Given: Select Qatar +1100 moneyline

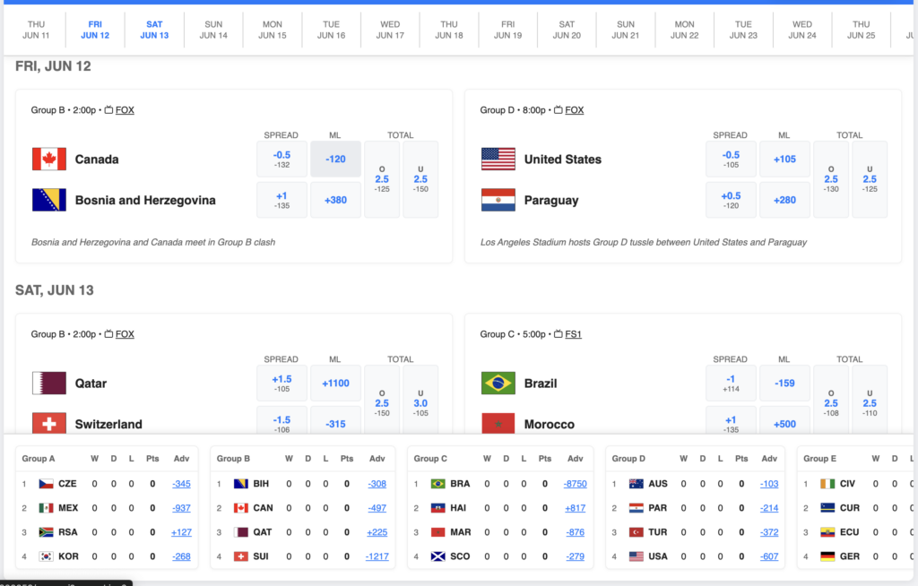Looking at the screenshot, I should click(x=335, y=383).
